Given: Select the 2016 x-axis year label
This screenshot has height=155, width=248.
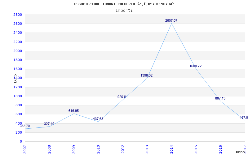Looking at the screenshot, I should [x=220, y=149].
